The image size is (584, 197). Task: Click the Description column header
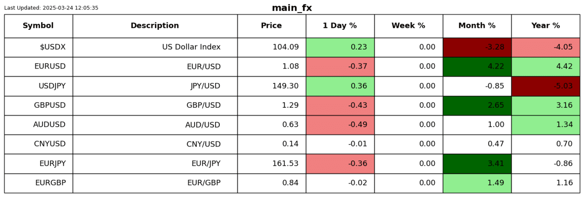155,26
